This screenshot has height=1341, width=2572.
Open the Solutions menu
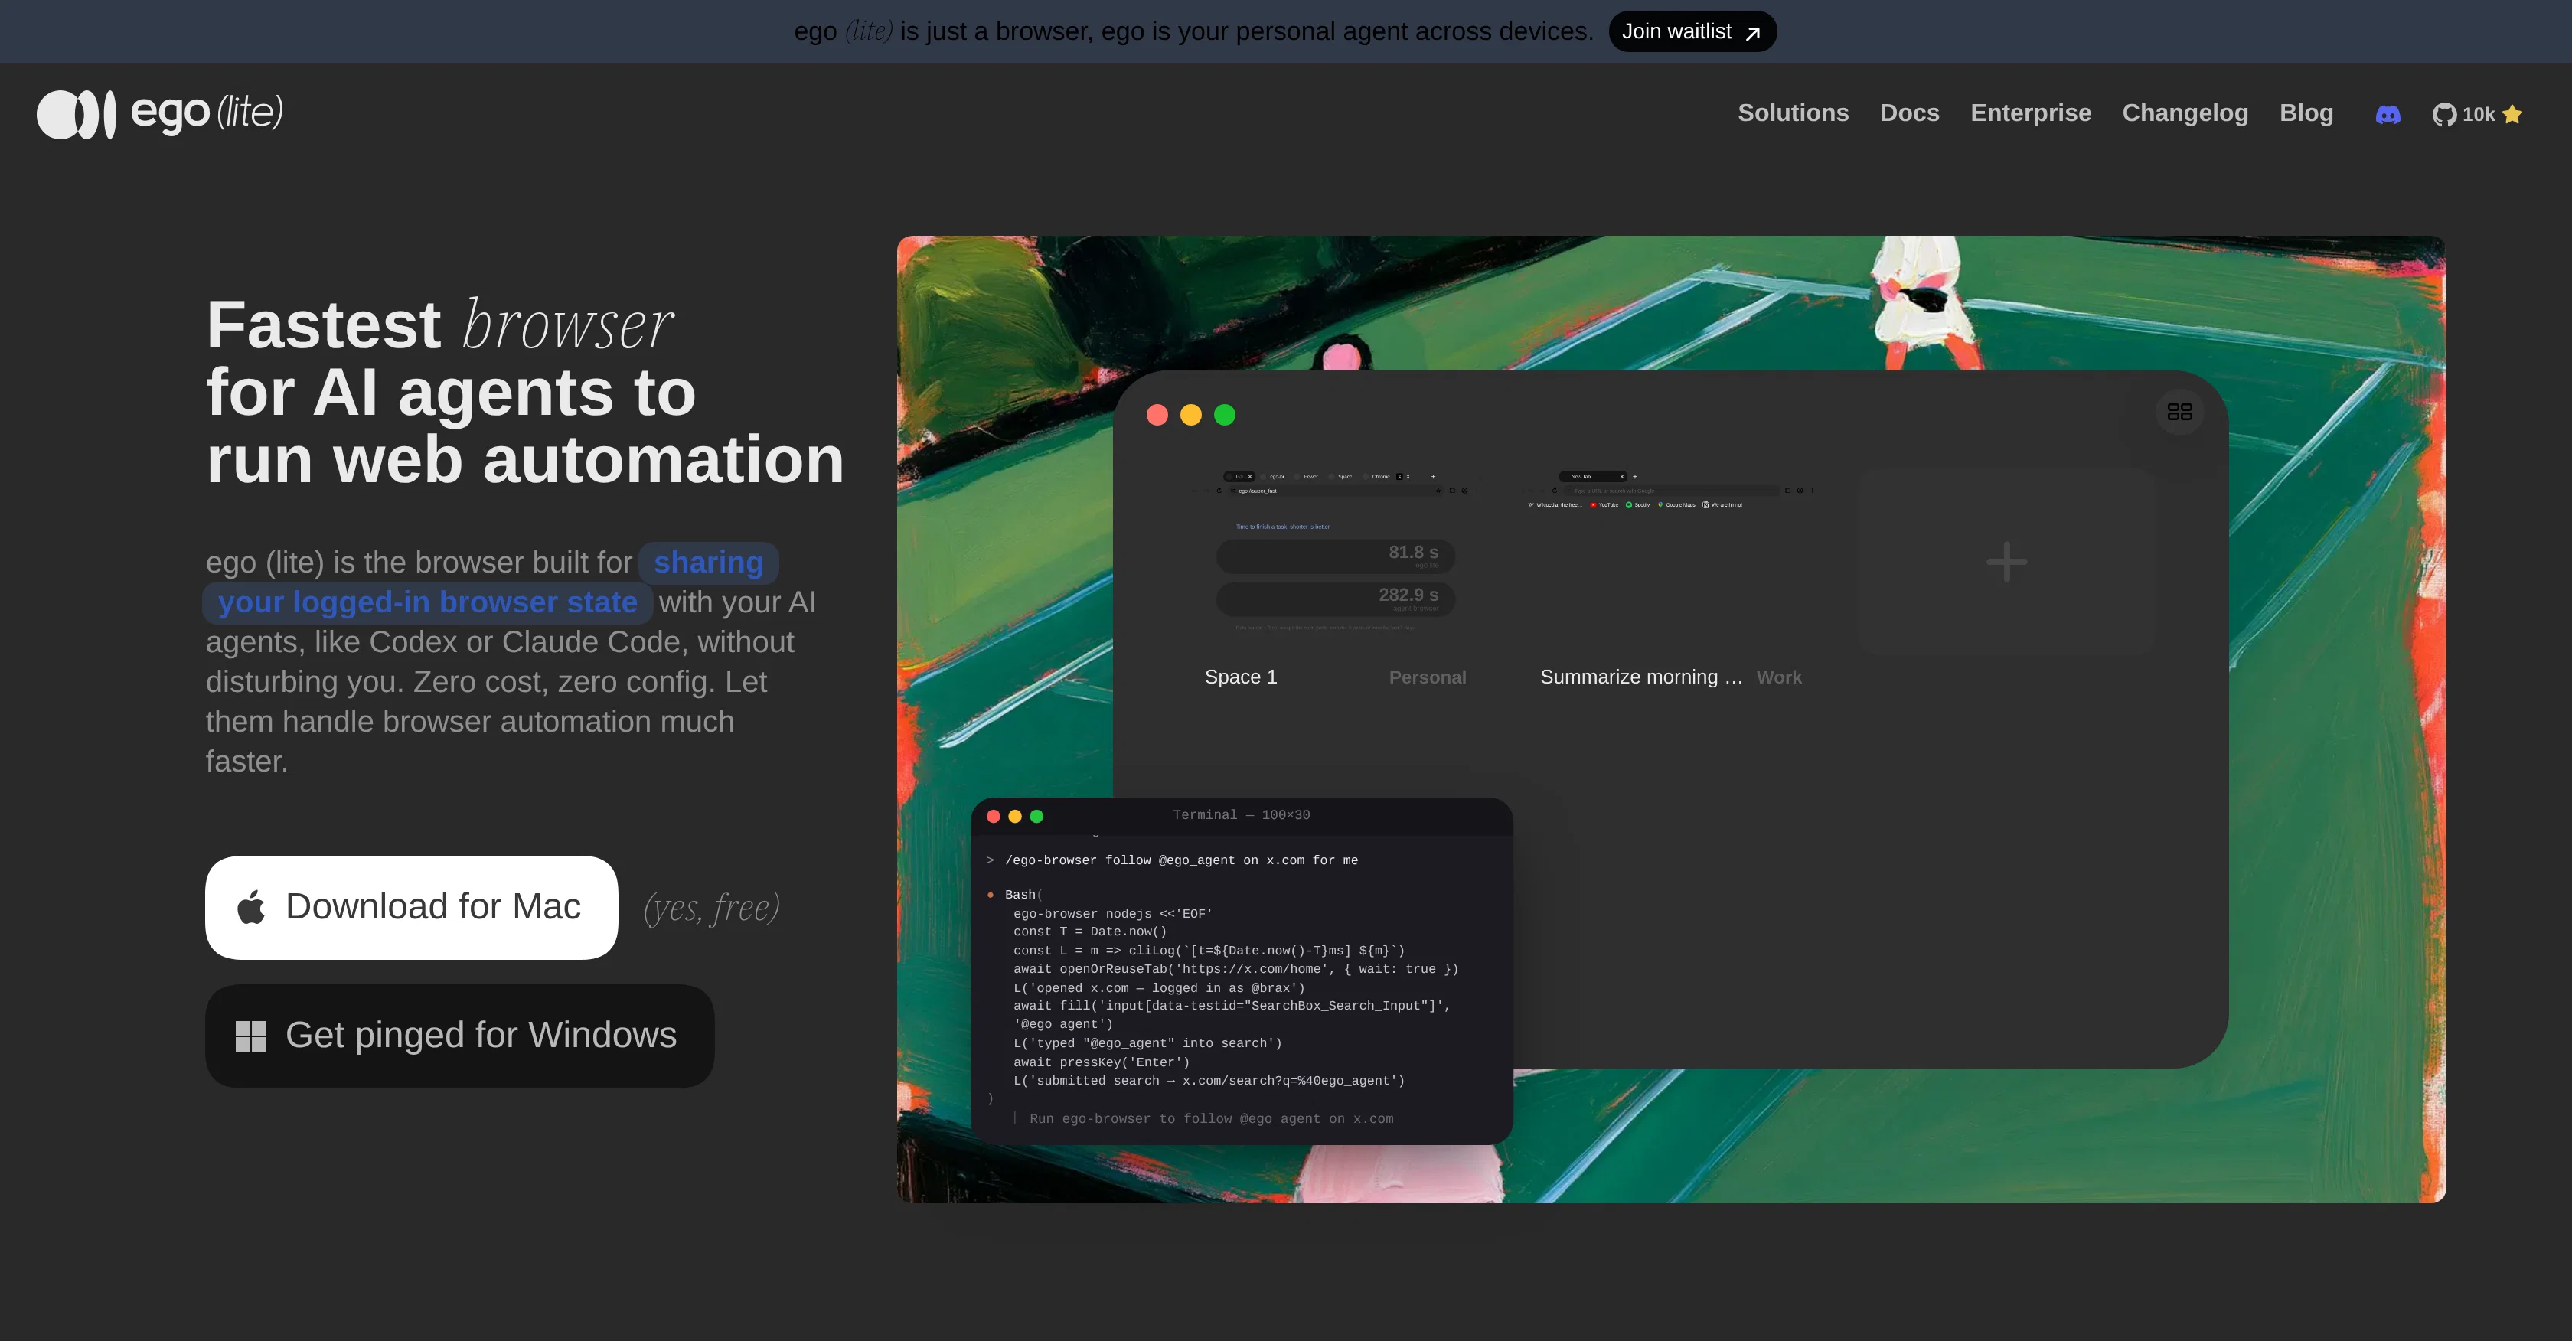point(1794,113)
